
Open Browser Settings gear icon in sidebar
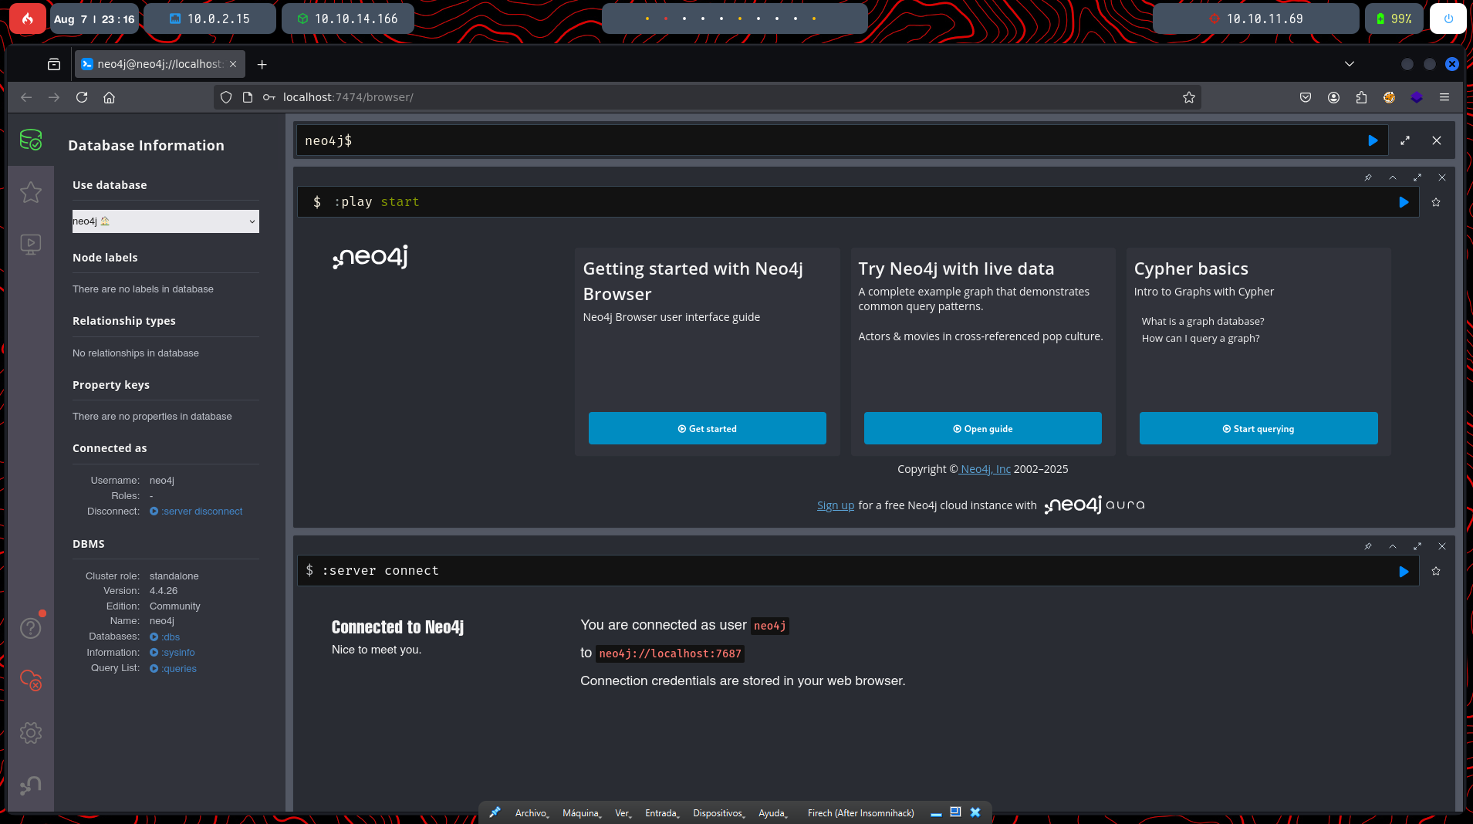(x=31, y=733)
